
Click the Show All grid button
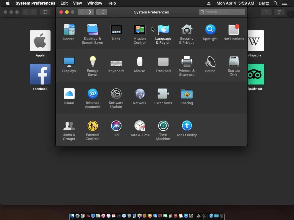102,12
